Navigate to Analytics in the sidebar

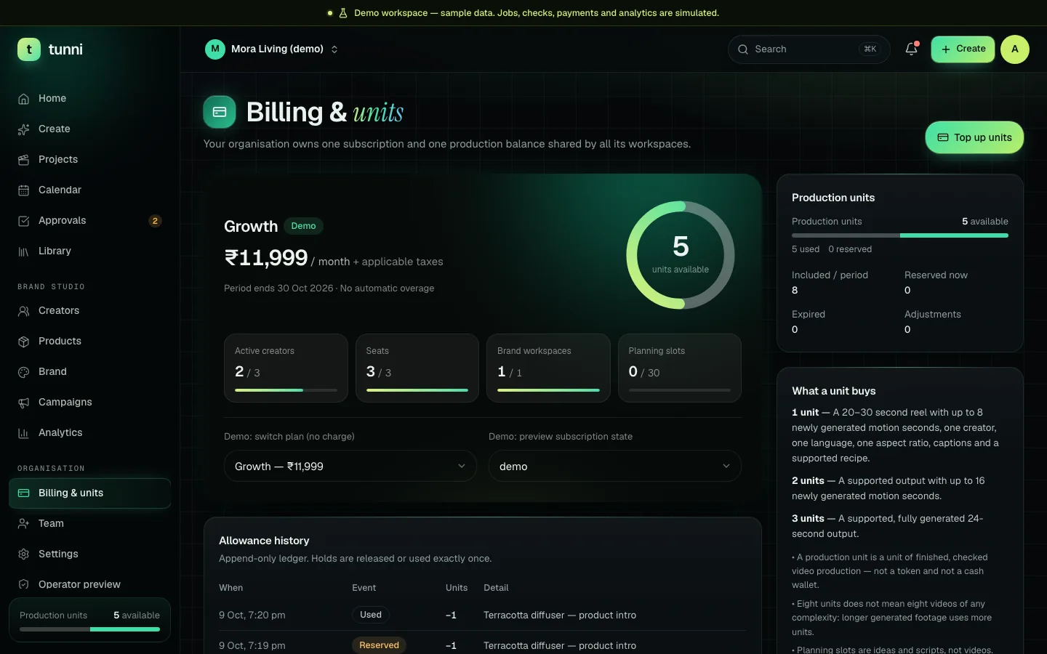click(90, 433)
